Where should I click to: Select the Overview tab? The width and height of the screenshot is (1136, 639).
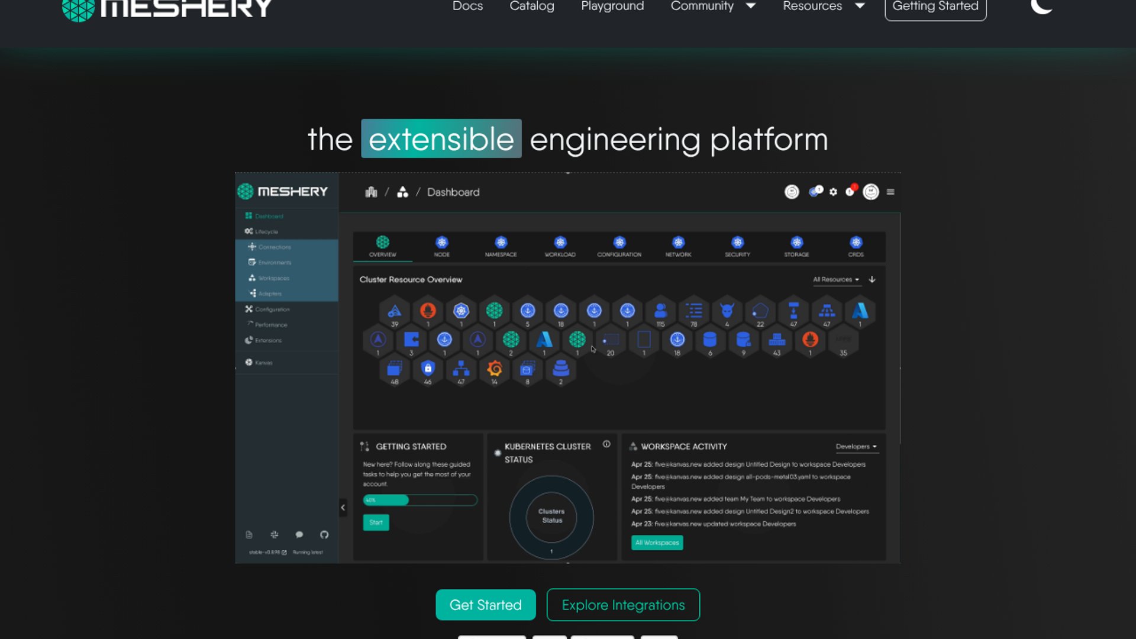[383, 246]
